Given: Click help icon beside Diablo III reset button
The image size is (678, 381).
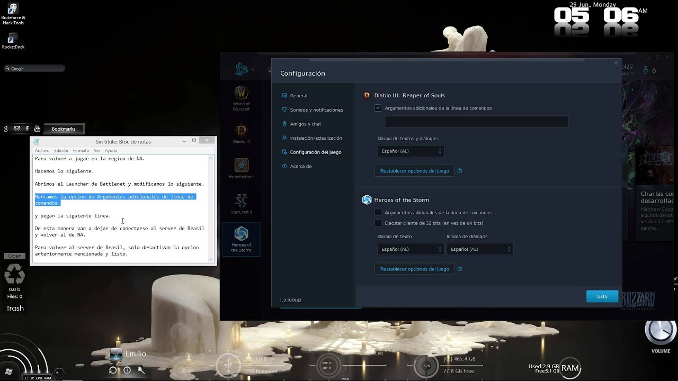Looking at the screenshot, I should tap(460, 171).
